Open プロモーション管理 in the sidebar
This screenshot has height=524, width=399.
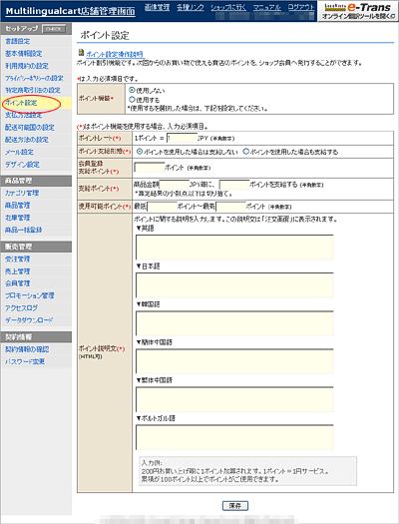click(x=29, y=295)
